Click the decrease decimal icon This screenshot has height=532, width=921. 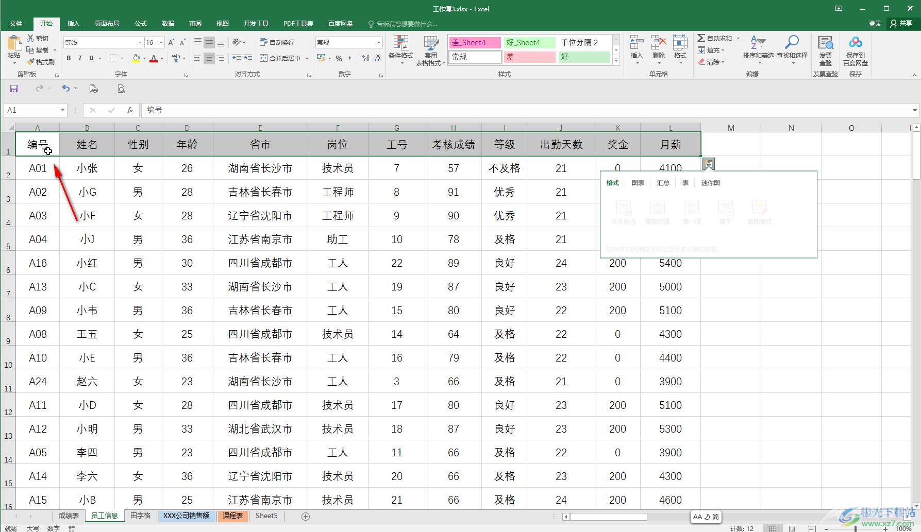pyautogui.click(x=377, y=58)
